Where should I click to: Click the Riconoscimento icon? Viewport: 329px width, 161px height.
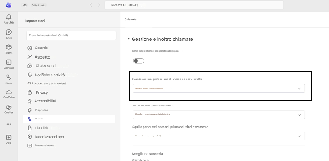30,146
